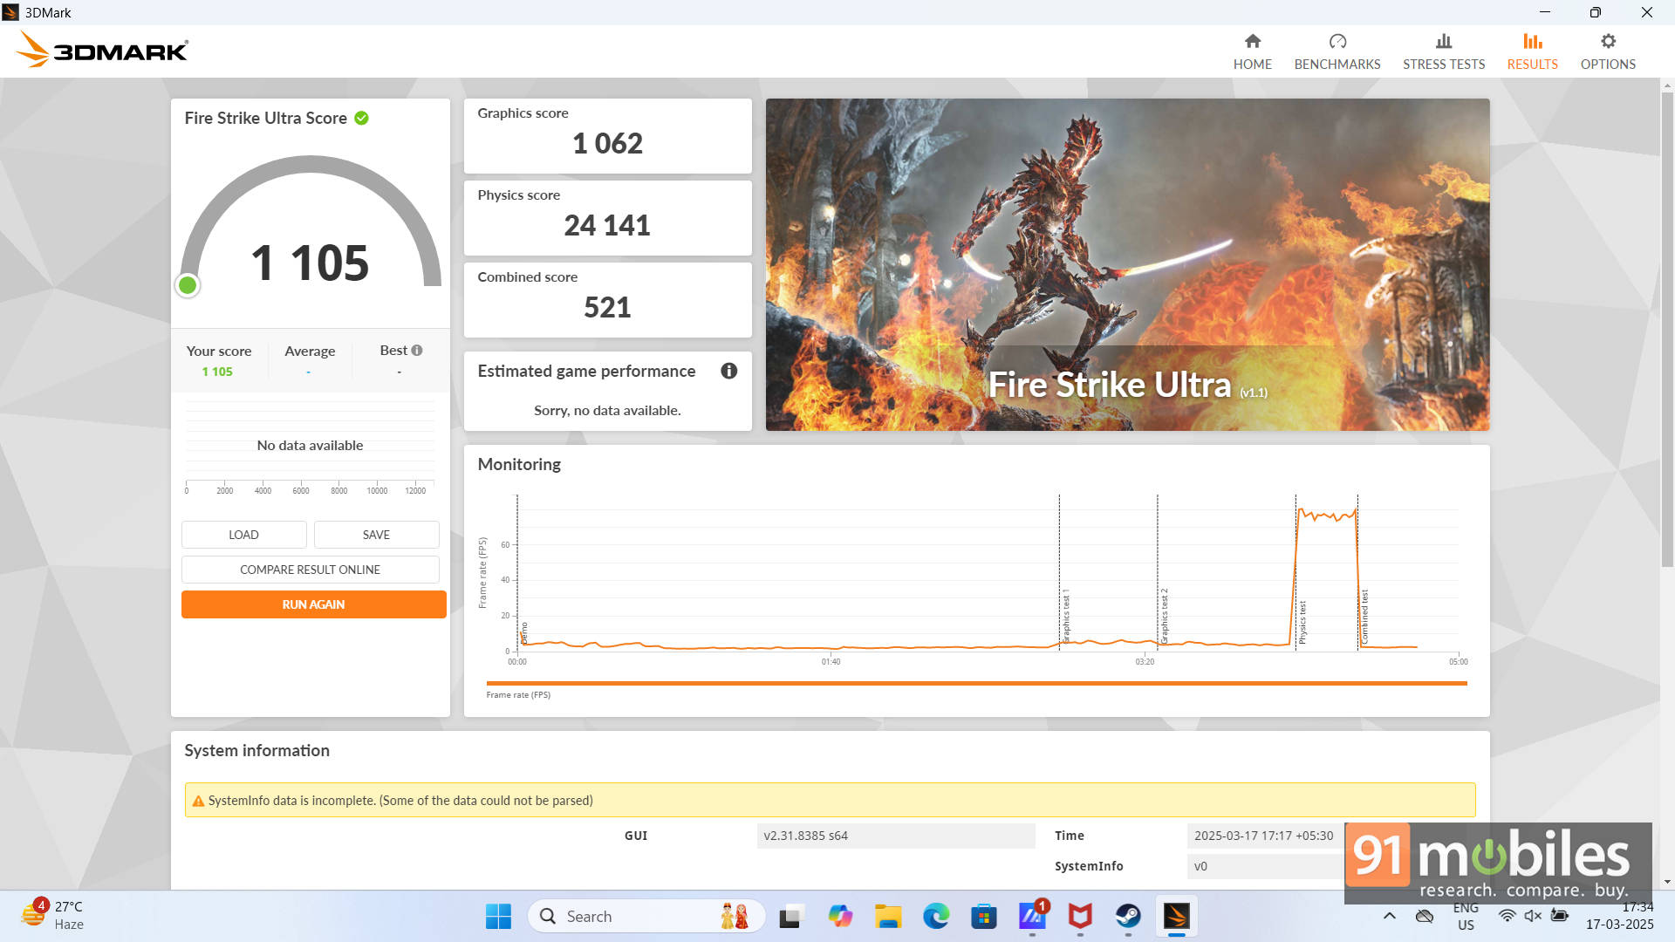
Task: Click the Fire Strike Ultra banner image
Action: [x=1127, y=264]
